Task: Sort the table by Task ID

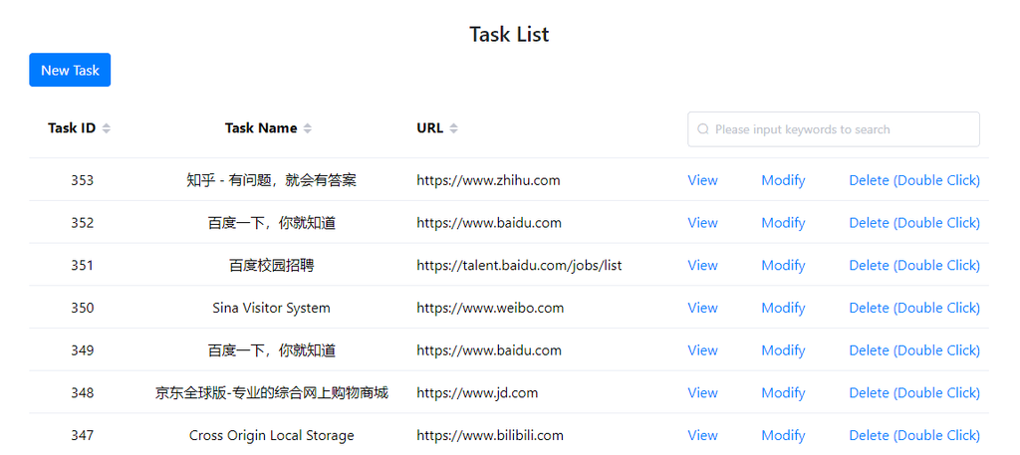Action: pos(106,128)
